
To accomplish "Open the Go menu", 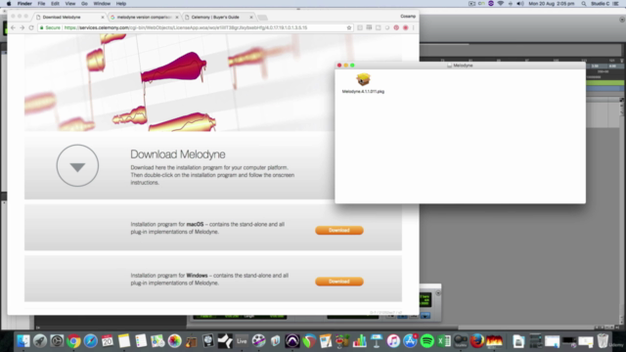I will (84, 4).
